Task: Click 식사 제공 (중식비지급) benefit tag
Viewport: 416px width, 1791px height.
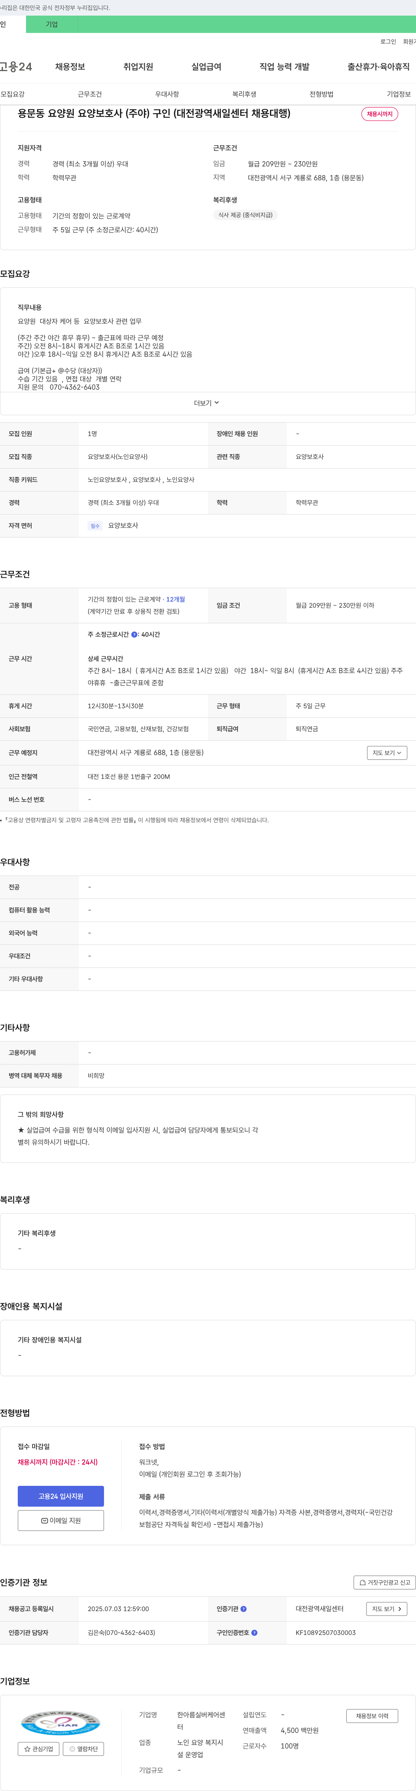Action: tap(246, 215)
